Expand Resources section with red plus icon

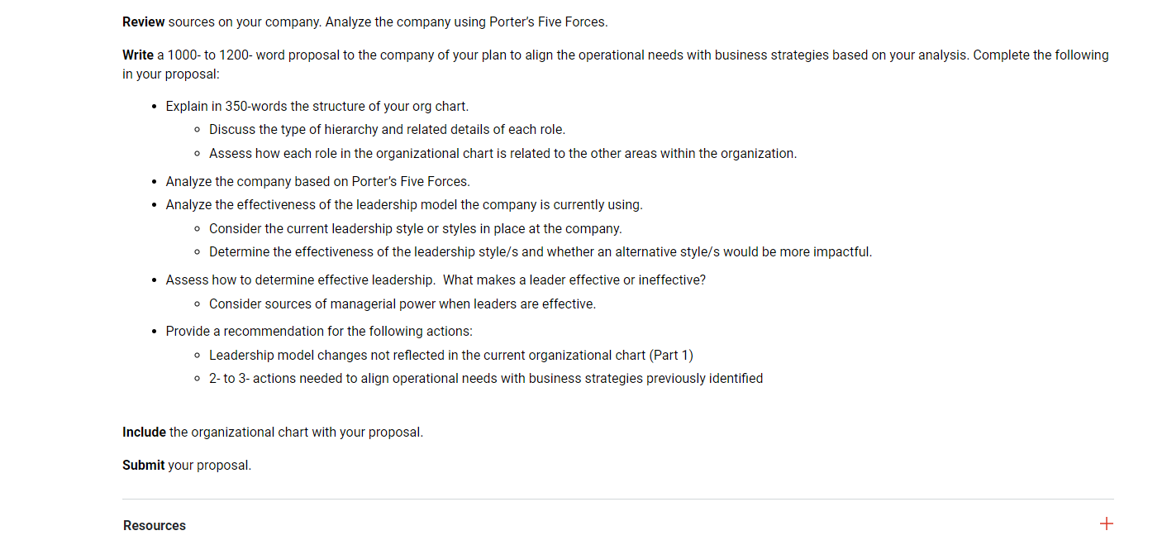click(1107, 523)
